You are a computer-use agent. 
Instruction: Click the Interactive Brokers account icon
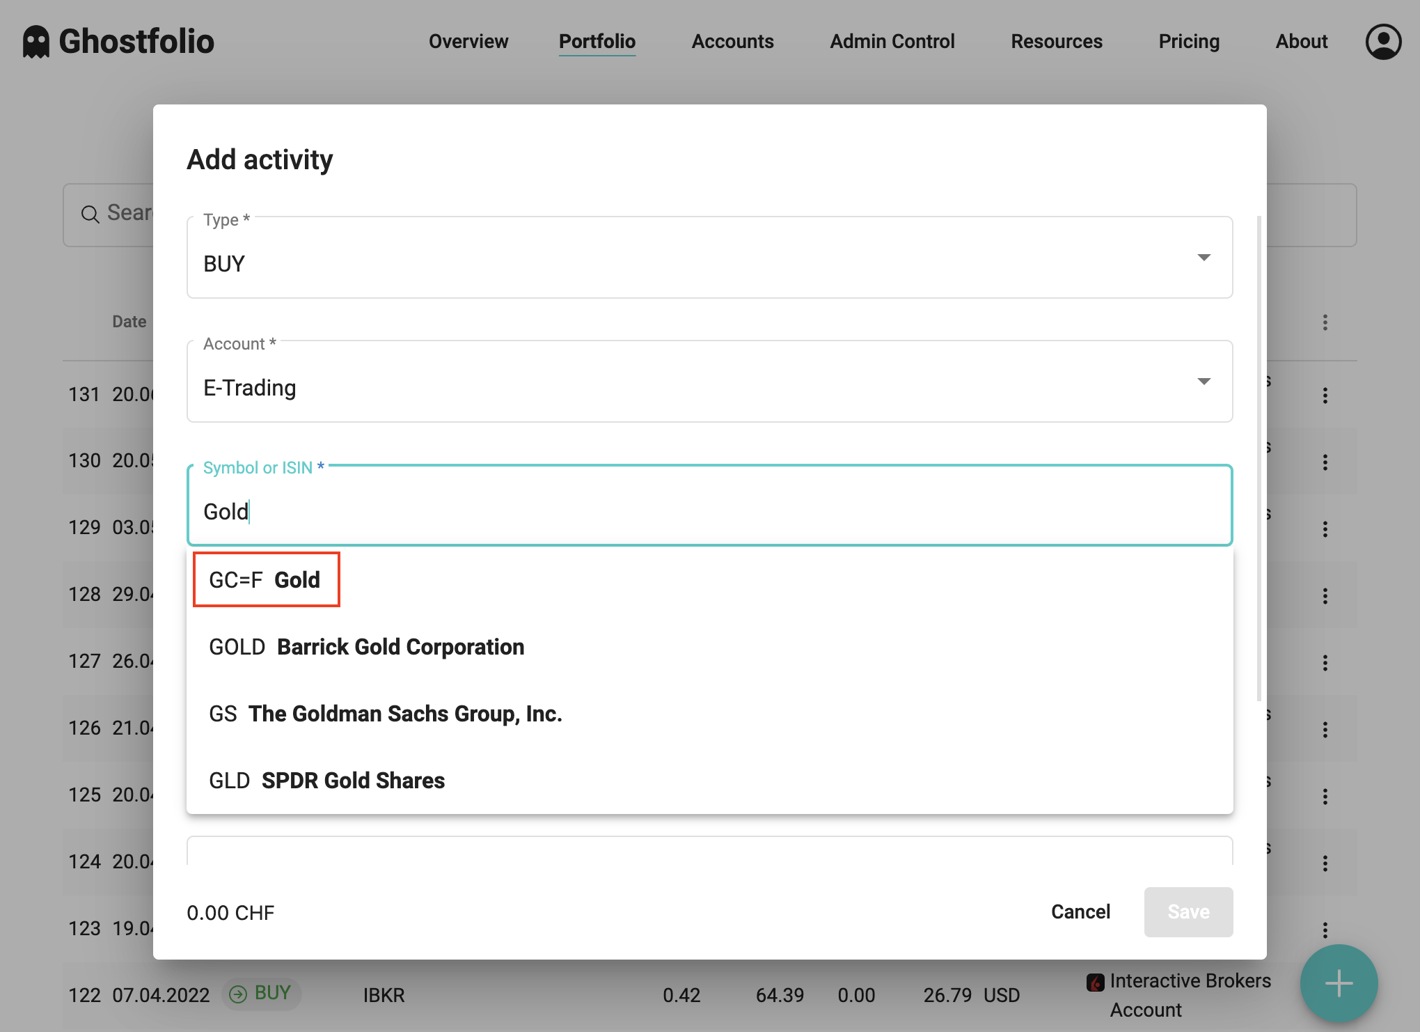point(1095,982)
